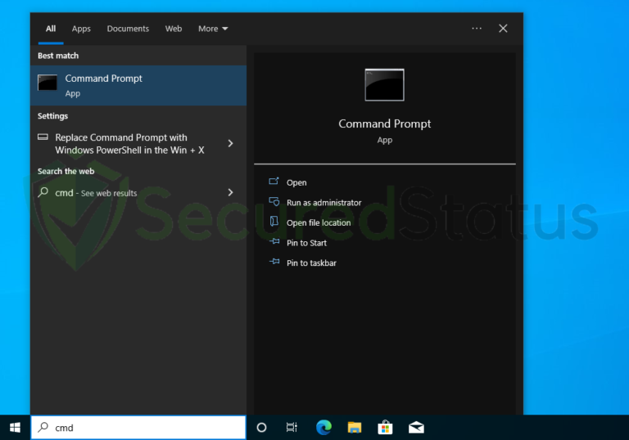Click the Search the web heading
Viewport: 629px width, 440px height.
pyautogui.click(x=66, y=171)
